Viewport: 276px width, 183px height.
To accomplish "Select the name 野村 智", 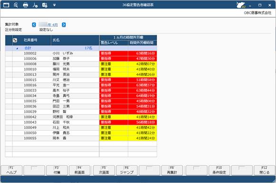I will click(x=59, y=112).
